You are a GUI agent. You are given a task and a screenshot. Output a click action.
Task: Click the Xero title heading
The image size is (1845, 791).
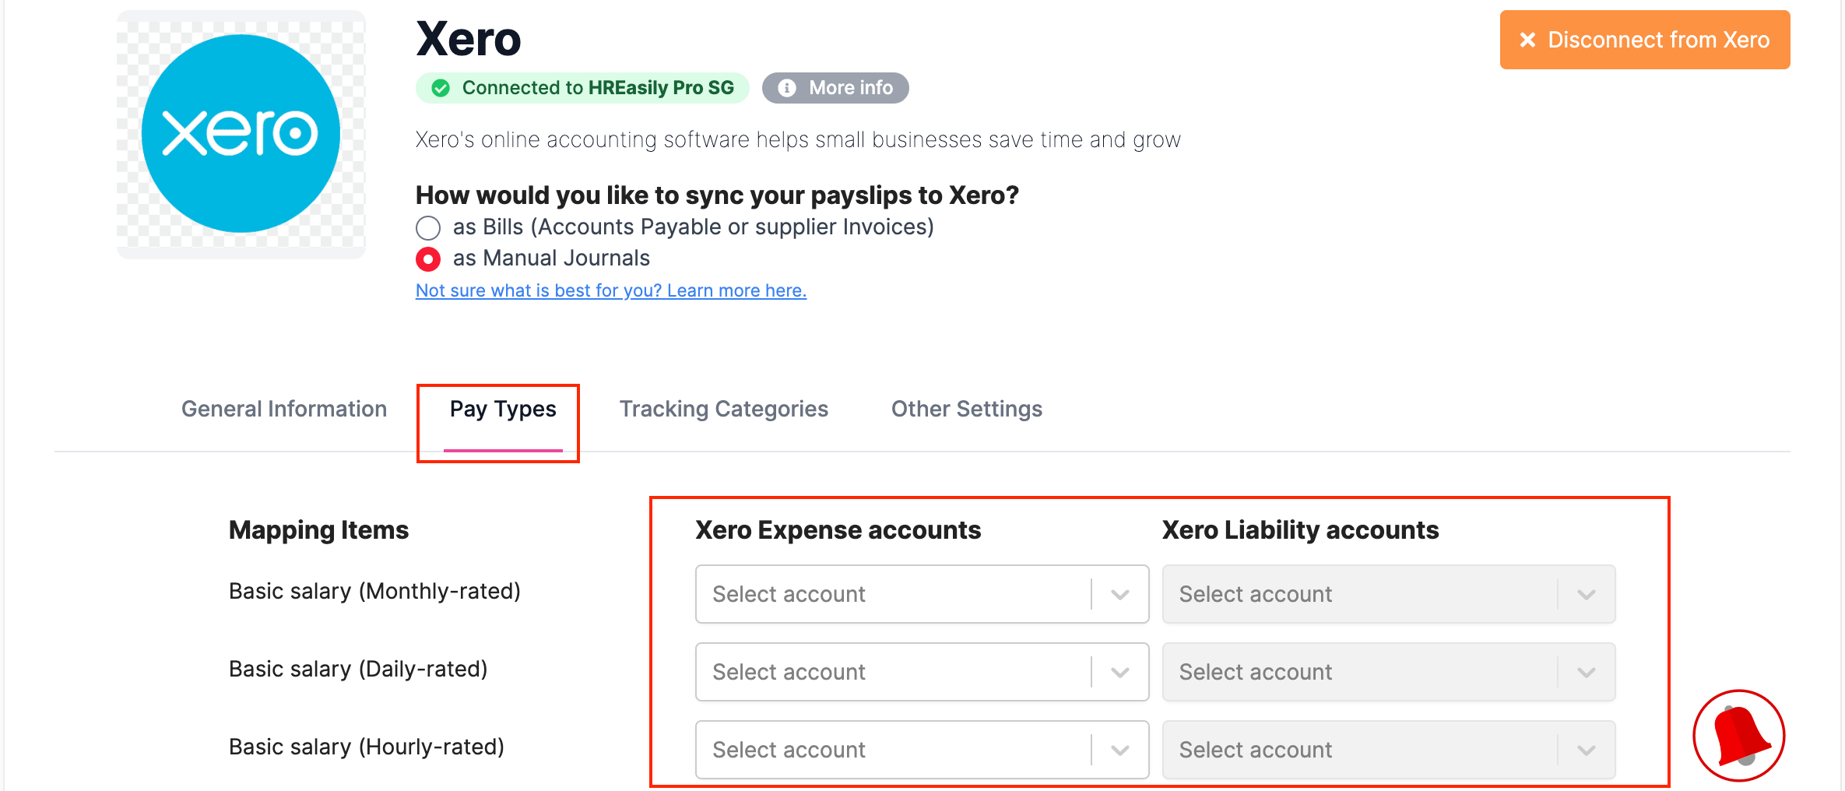coord(469,39)
